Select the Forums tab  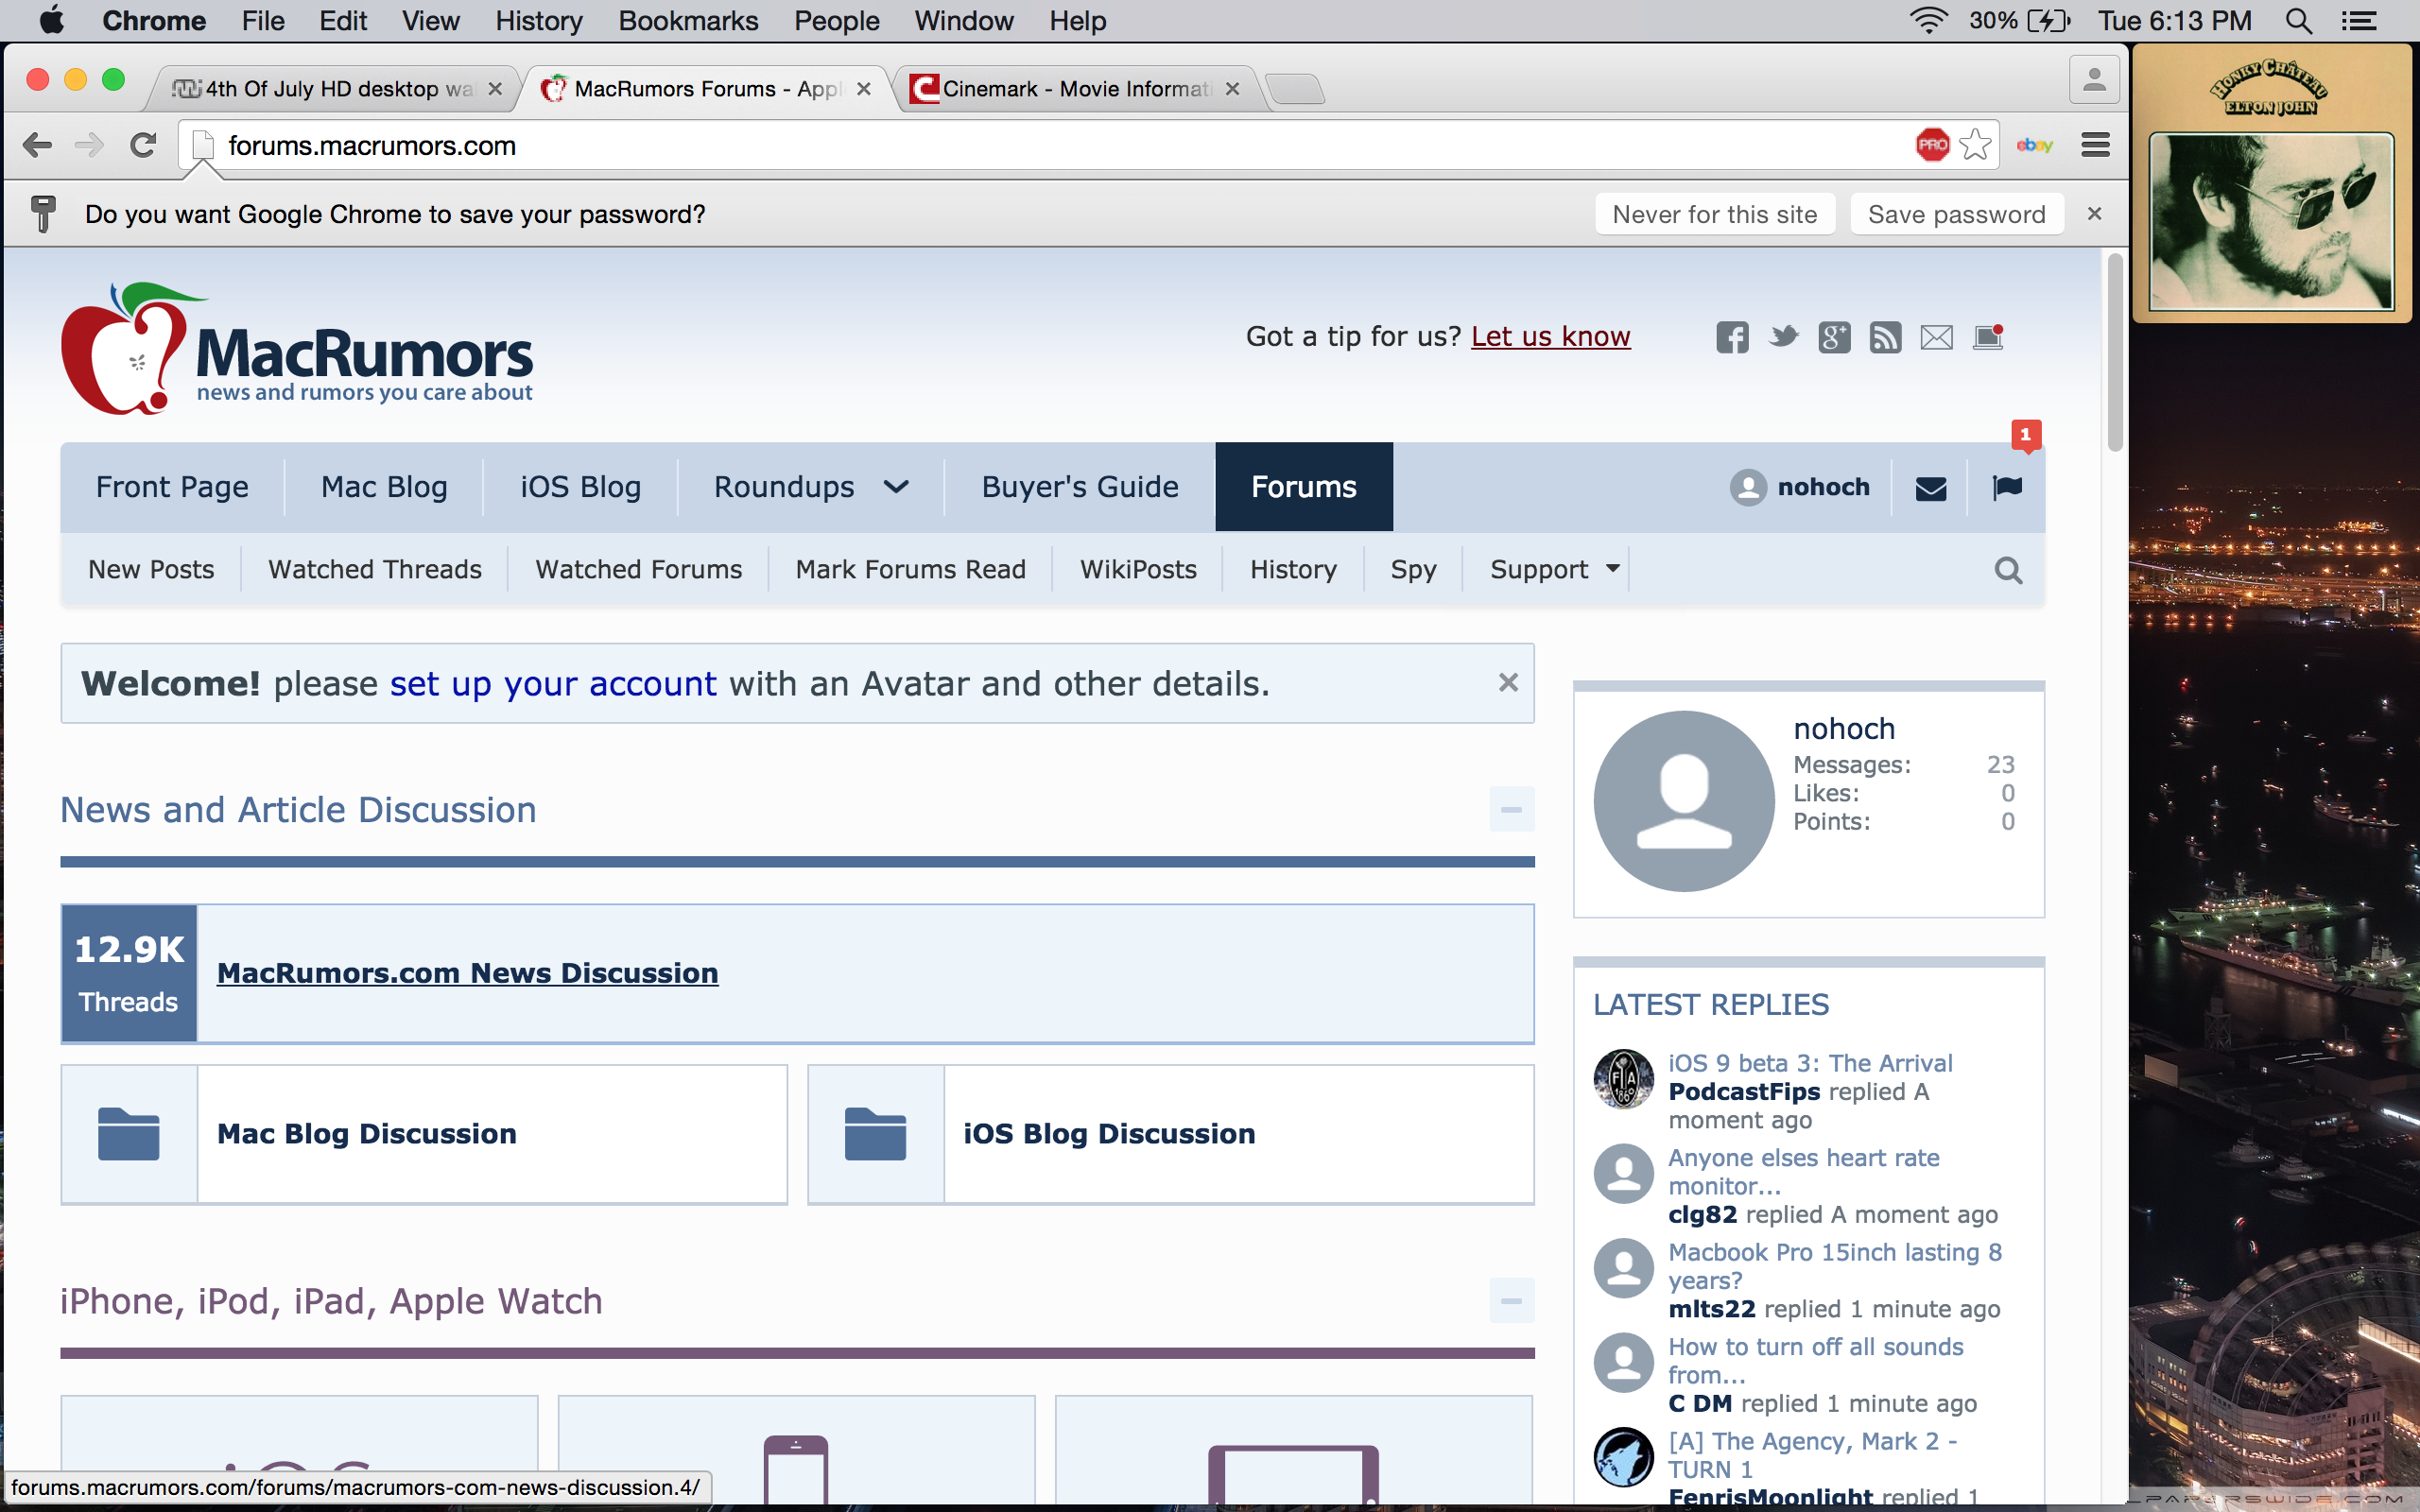1304,487
